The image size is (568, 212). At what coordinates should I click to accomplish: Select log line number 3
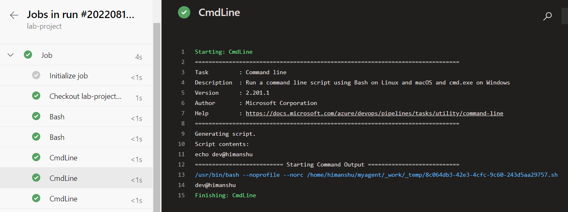click(182, 72)
